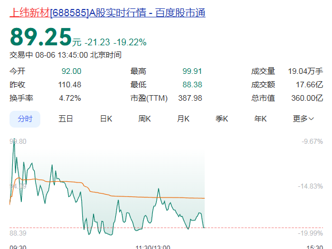Click the change value -21.23
The height and width of the screenshot is (249, 332).
[x=97, y=42]
